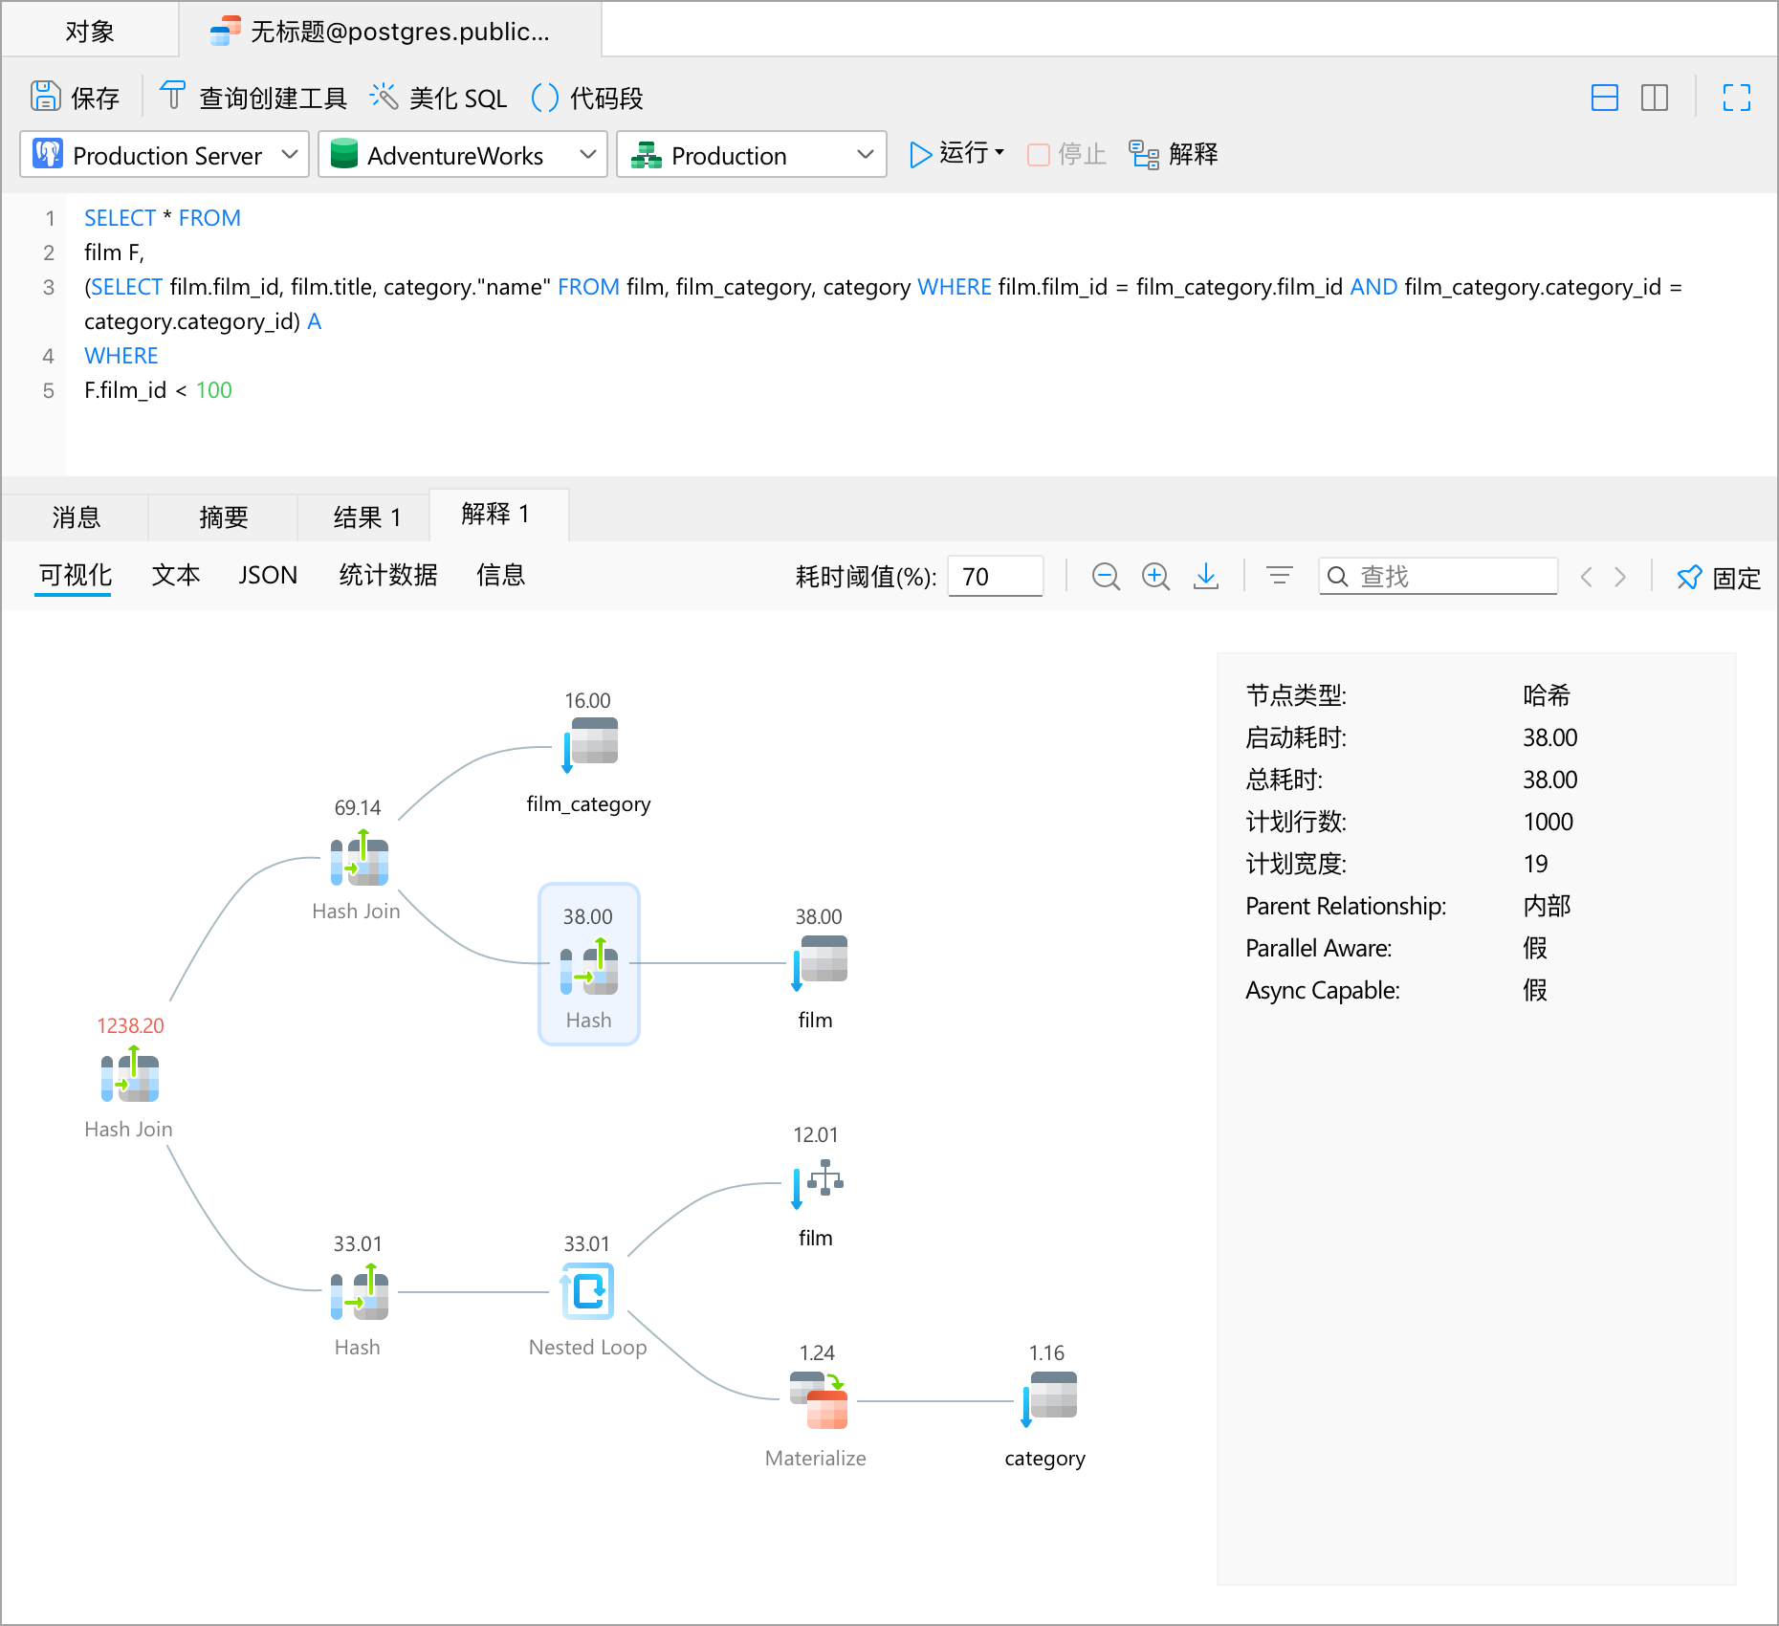This screenshot has height=1626, width=1779.
Task: Click the 保存 save icon
Action: pyautogui.click(x=44, y=96)
